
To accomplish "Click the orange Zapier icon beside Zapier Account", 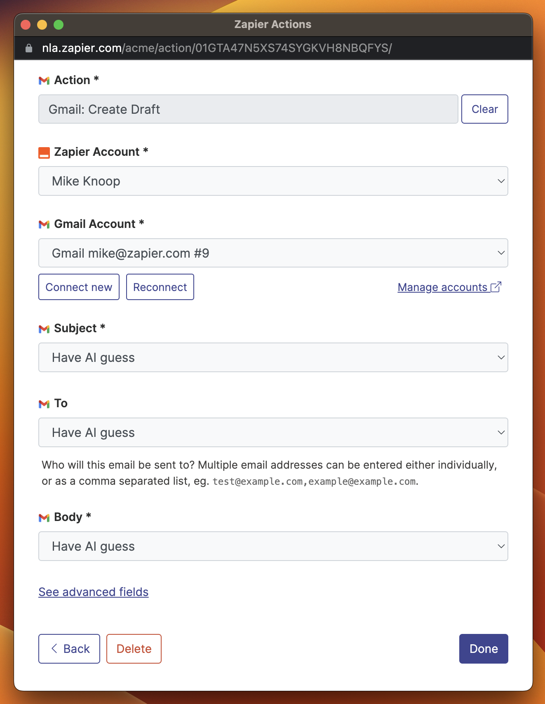I will pos(44,153).
